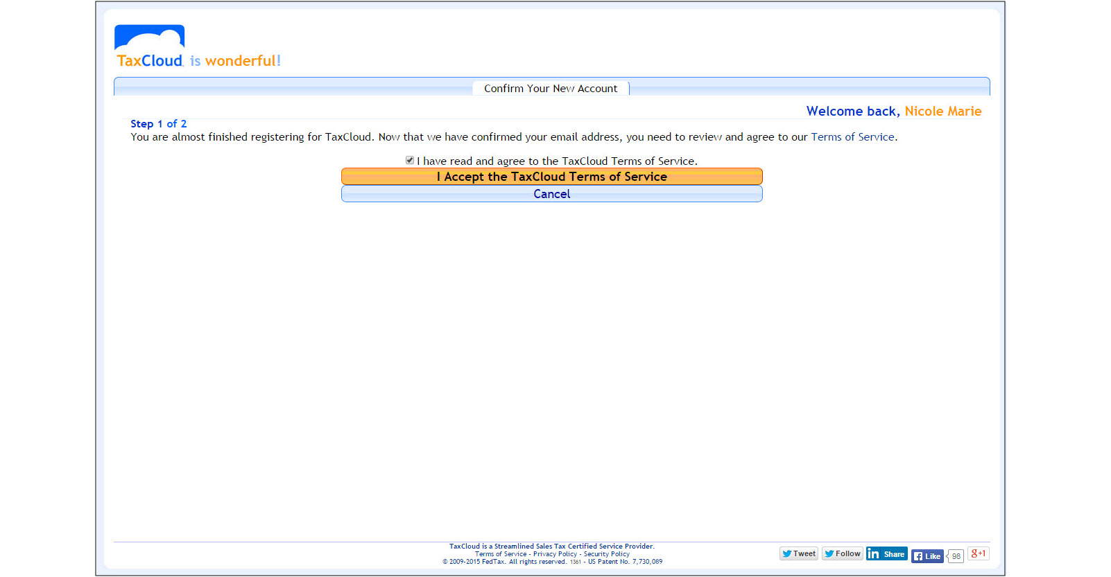Viewport: 1111px width, 577px height.
Task: Open footer Privacy Policy link
Action: click(x=555, y=554)
